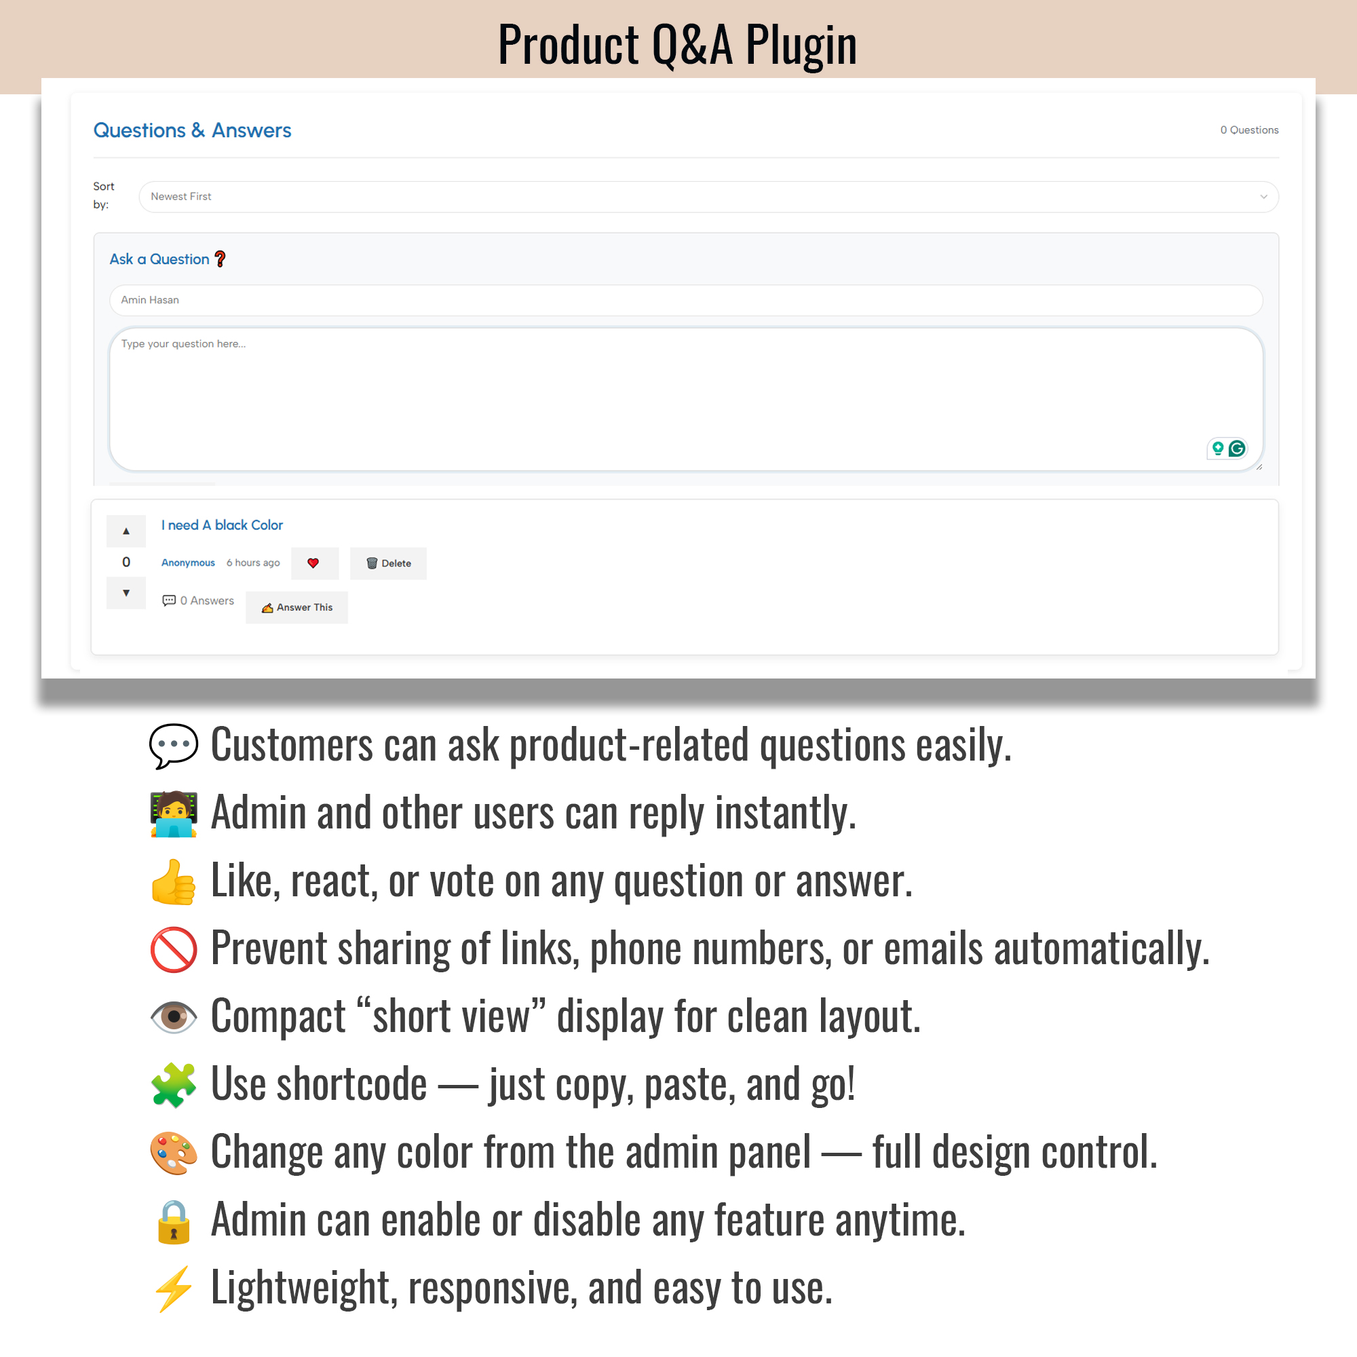Open the 'I need A black Color' question
The width and height of the screenshot is (1357, 1357).
tap(222, 525)
